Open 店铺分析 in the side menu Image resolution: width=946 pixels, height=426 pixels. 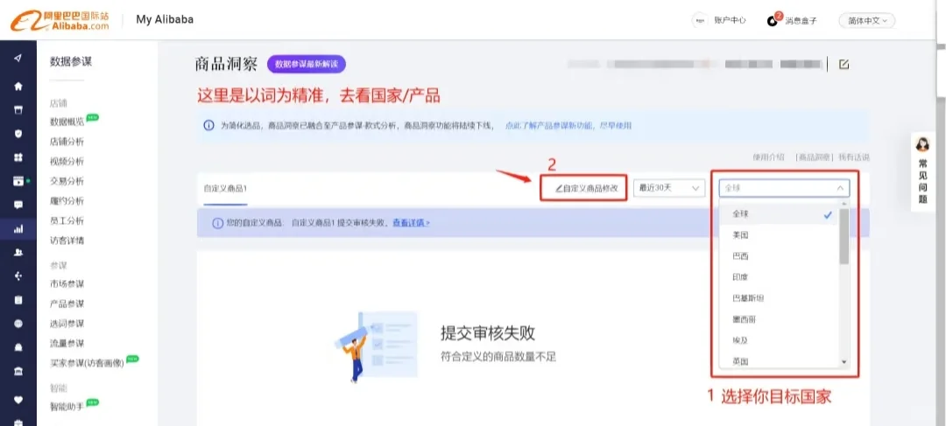[x=67, y=143]
